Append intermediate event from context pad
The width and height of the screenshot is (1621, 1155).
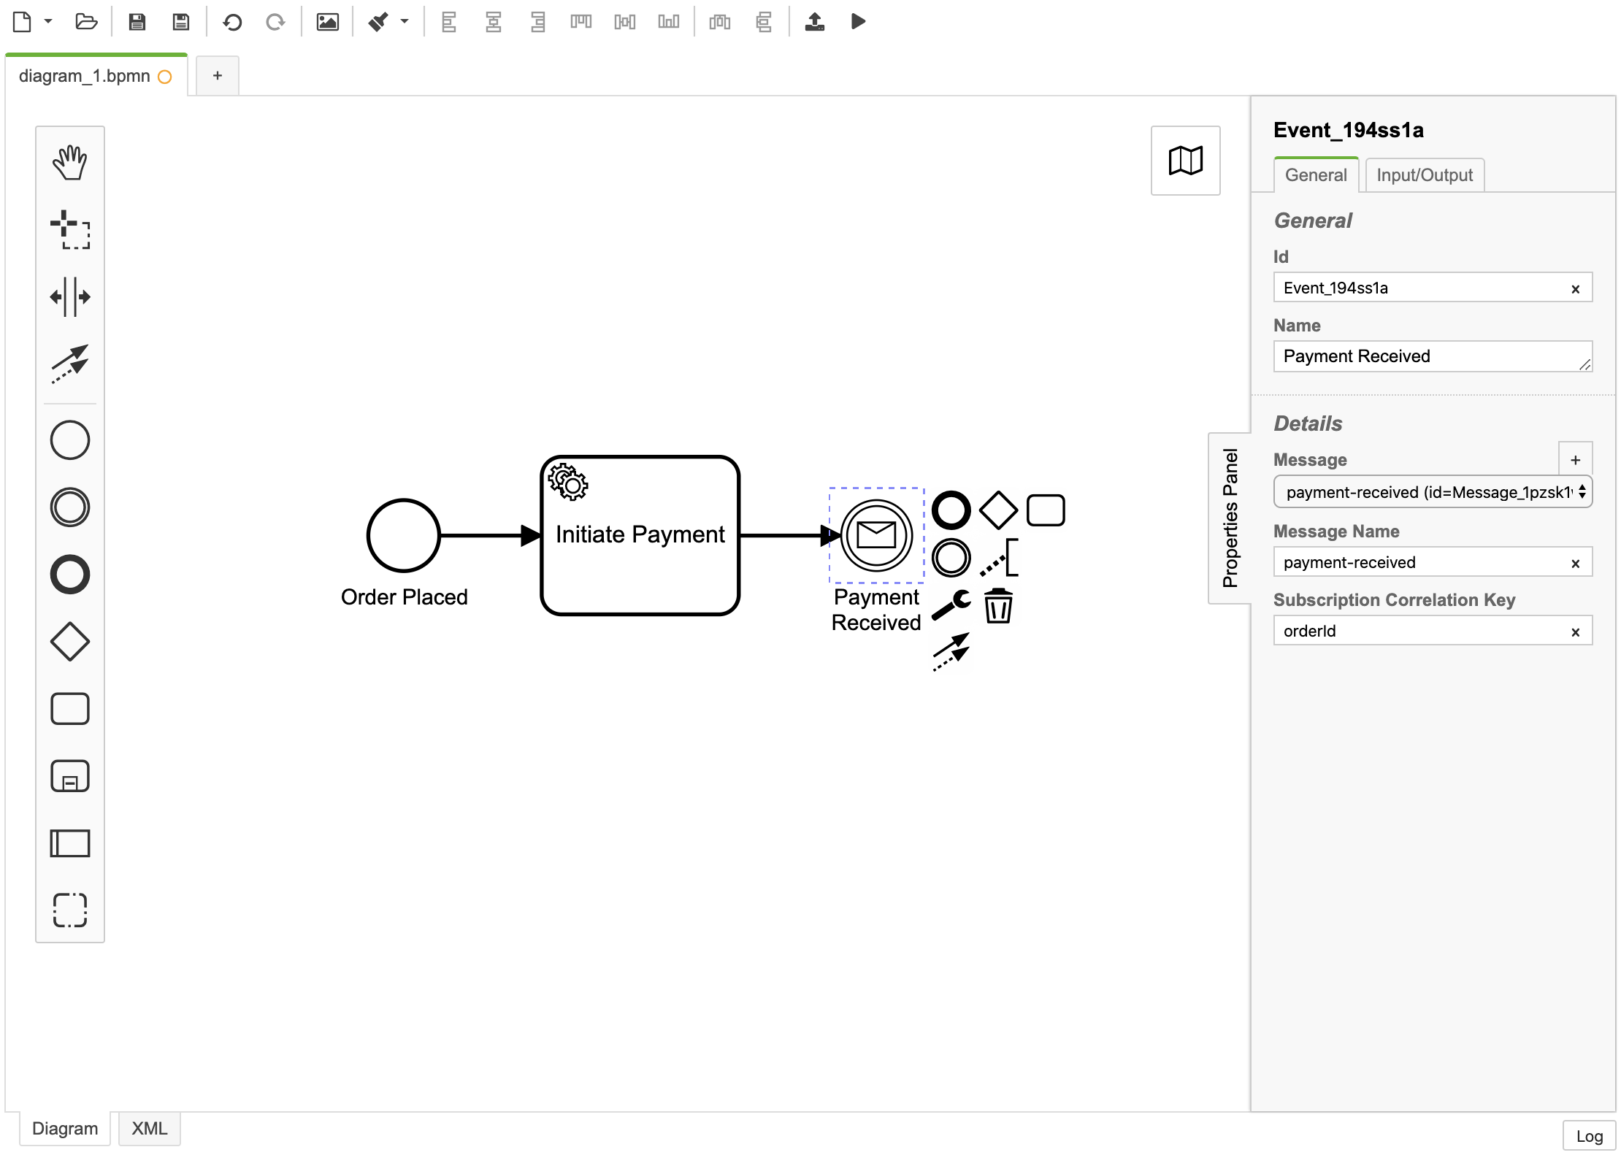click(x=951, y=558)
